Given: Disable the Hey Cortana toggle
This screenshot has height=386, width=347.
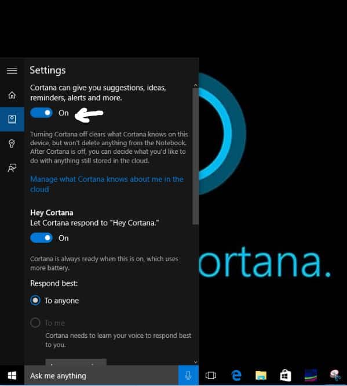Looking at the screenshot, I should coord(41,238).
